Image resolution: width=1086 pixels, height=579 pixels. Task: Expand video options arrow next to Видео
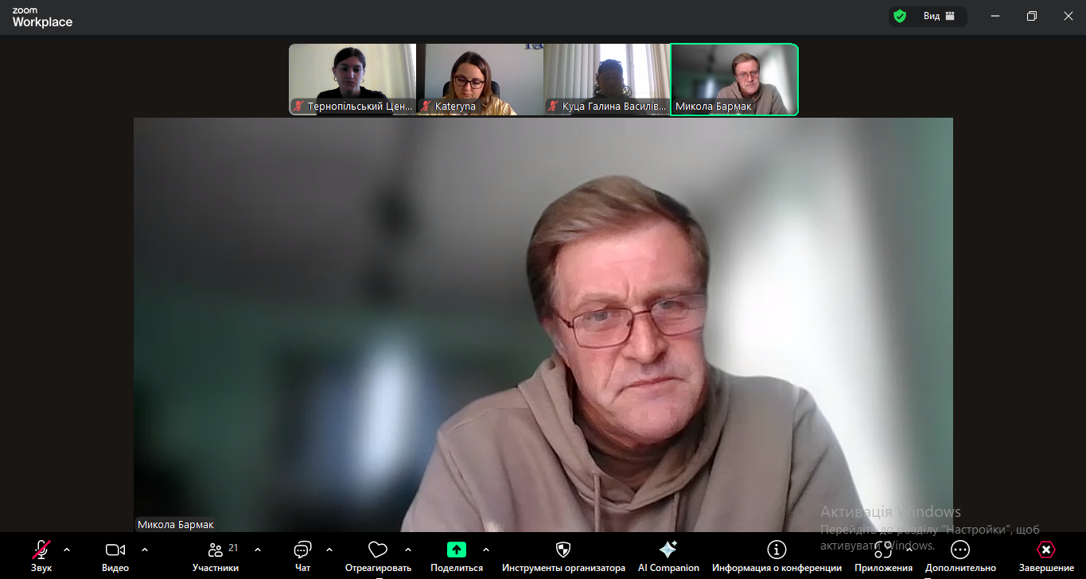(145, 550)
